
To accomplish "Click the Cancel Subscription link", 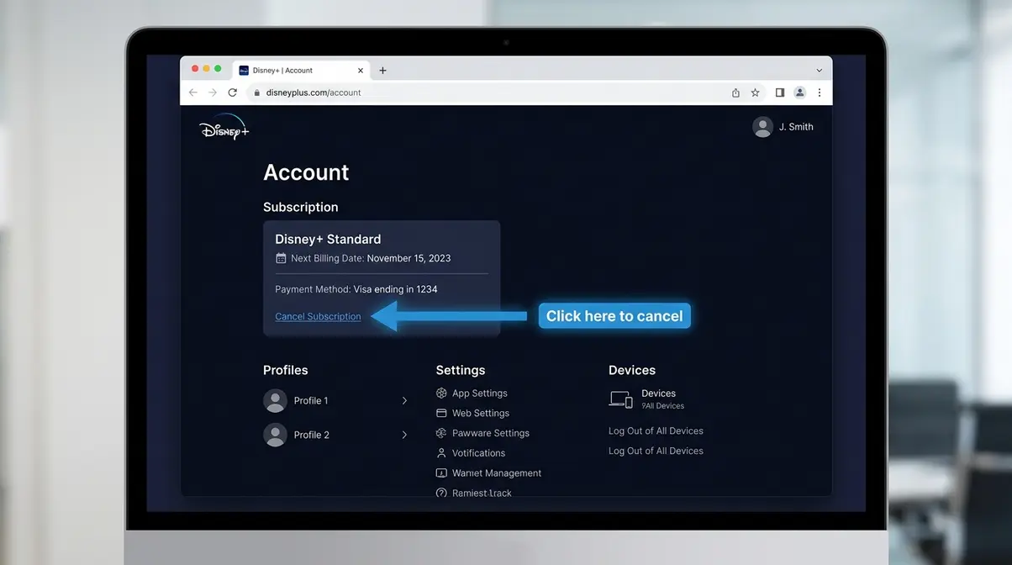I will pos(318,316).
